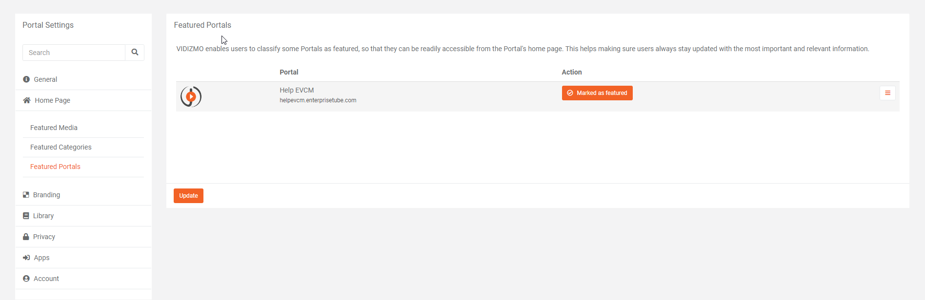This screenshot has width=925, height=300.
Task: Click the Help EVCM portal logo thumbnail
Action: (x=191, y=96)
